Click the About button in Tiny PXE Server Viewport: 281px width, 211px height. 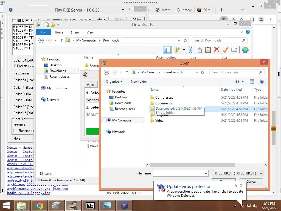coord(101,20)
